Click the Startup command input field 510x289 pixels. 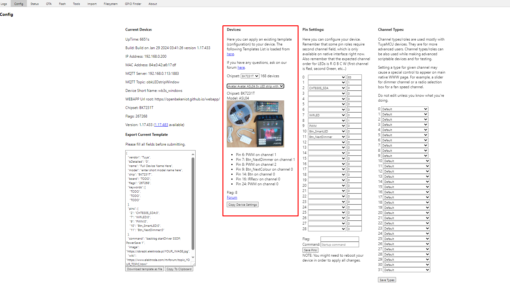(x=340, y=244)
